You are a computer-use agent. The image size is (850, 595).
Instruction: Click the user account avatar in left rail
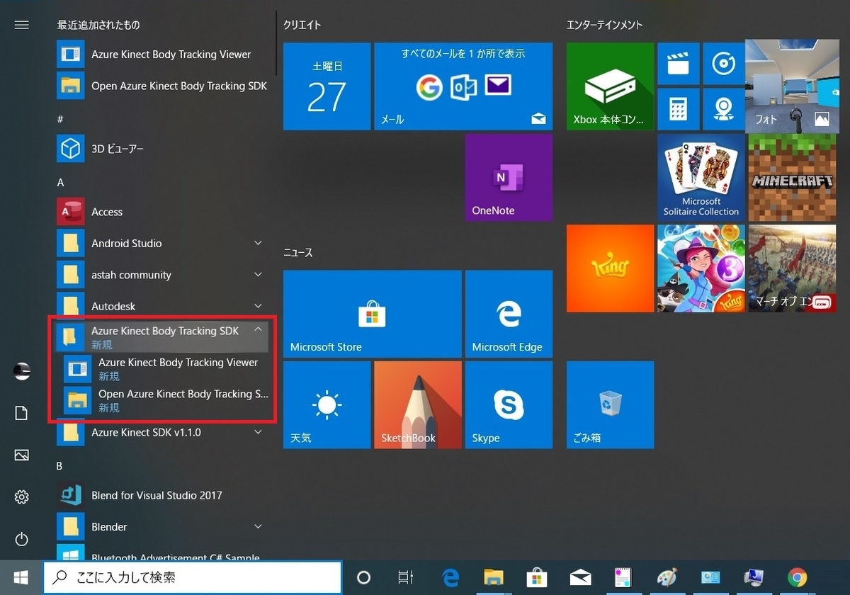pyautogui.click(x=21, y=371)
